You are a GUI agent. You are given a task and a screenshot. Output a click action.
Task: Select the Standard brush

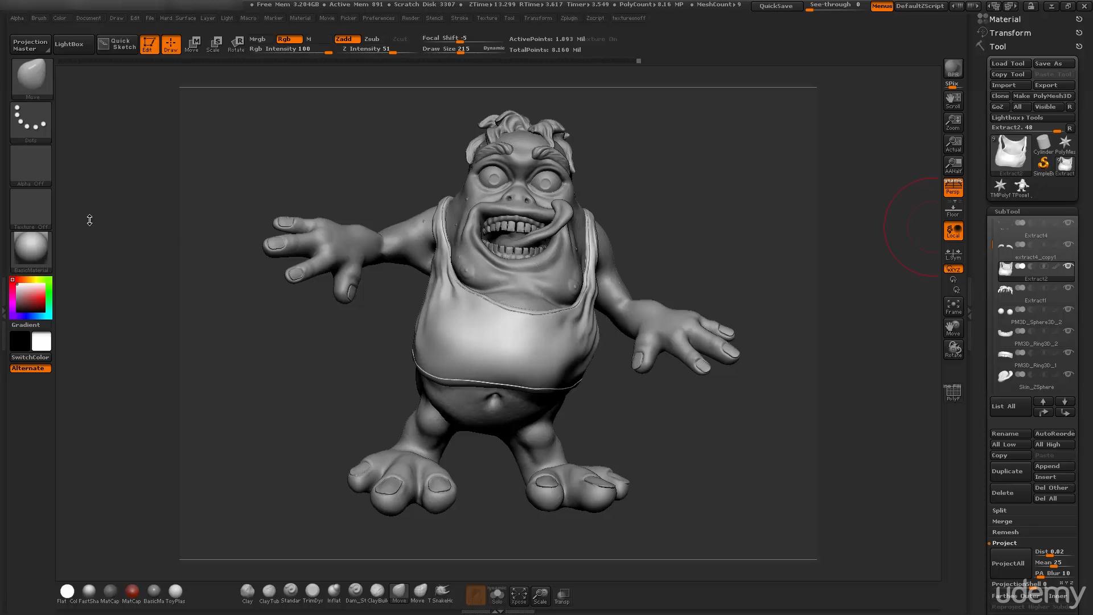point(290,594)
